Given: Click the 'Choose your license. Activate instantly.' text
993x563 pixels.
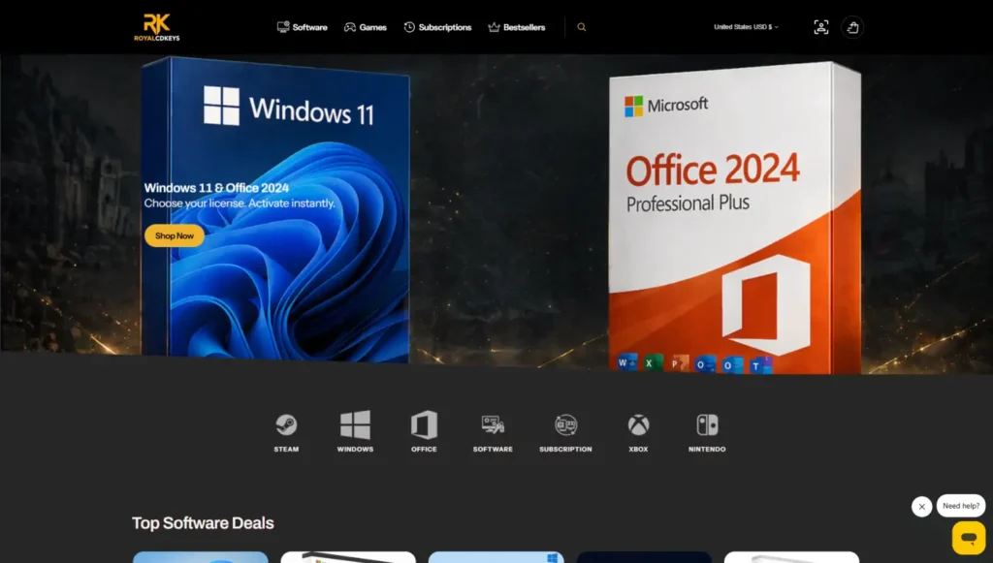Looking at the screenshot, I should click(240, 203).
